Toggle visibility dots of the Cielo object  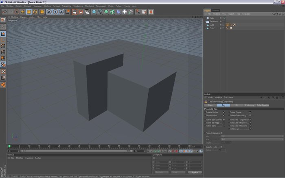[221, 18]
